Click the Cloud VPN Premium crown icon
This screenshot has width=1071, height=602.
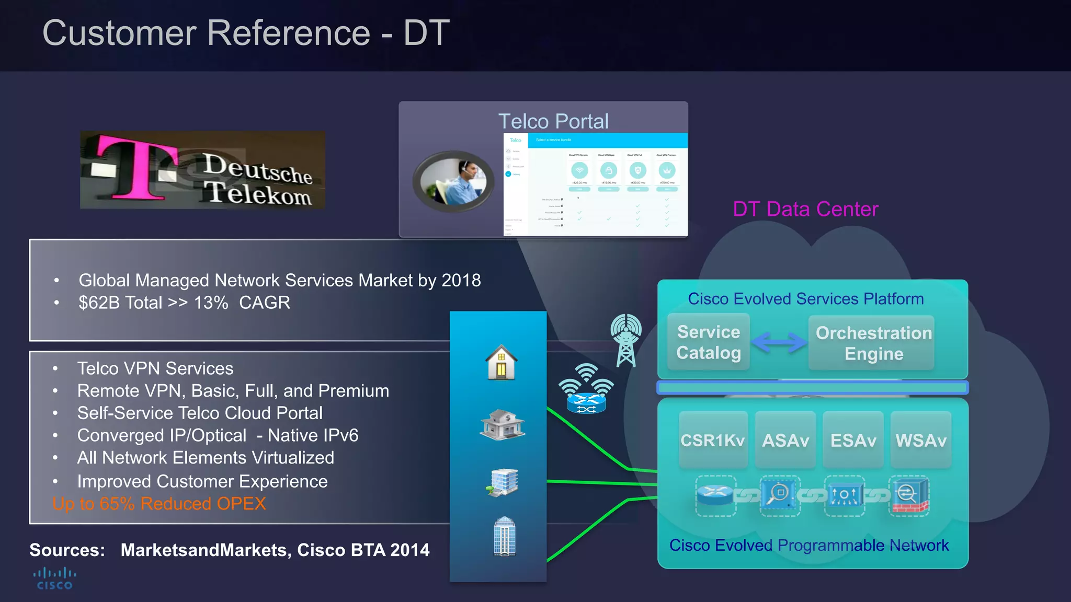tap(667, 170)
